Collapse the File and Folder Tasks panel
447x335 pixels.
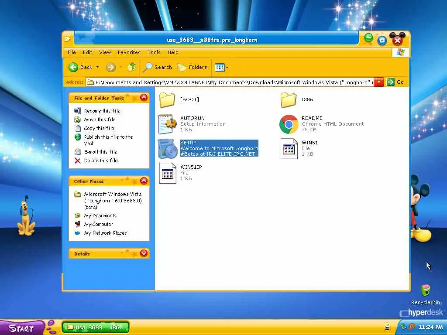pyautogui.click(x=144, y=98)
